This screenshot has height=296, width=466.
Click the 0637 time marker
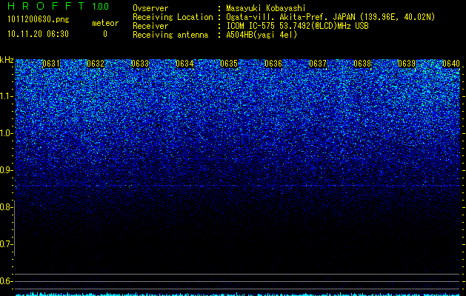(318, 64)
